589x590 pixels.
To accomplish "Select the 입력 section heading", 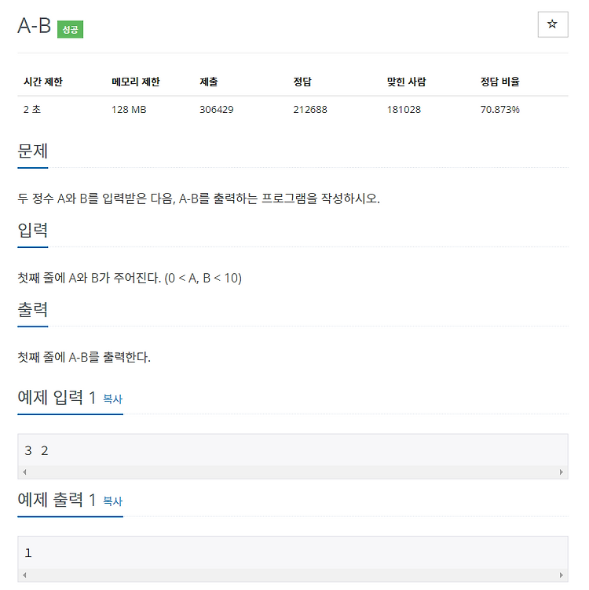I will [33, 230].
